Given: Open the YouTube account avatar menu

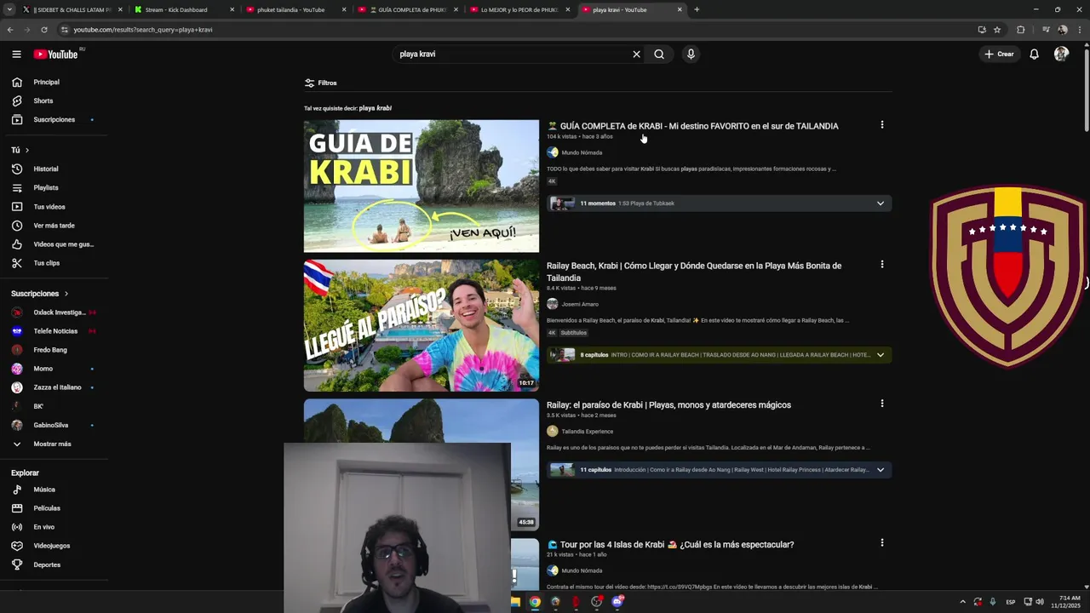Looking at the screenshot, I should click(1061, 54).
